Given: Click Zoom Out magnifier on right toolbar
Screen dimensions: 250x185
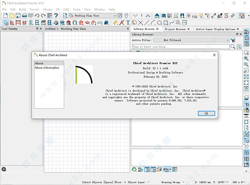Looking at the screenshot, I should (x=246, y=65).
